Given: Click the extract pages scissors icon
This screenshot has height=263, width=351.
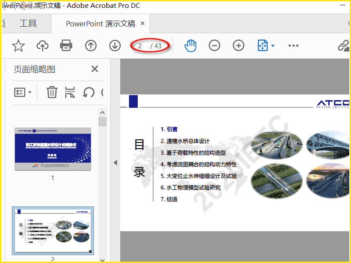Looking at the screenshot, I should click(70, 92).
